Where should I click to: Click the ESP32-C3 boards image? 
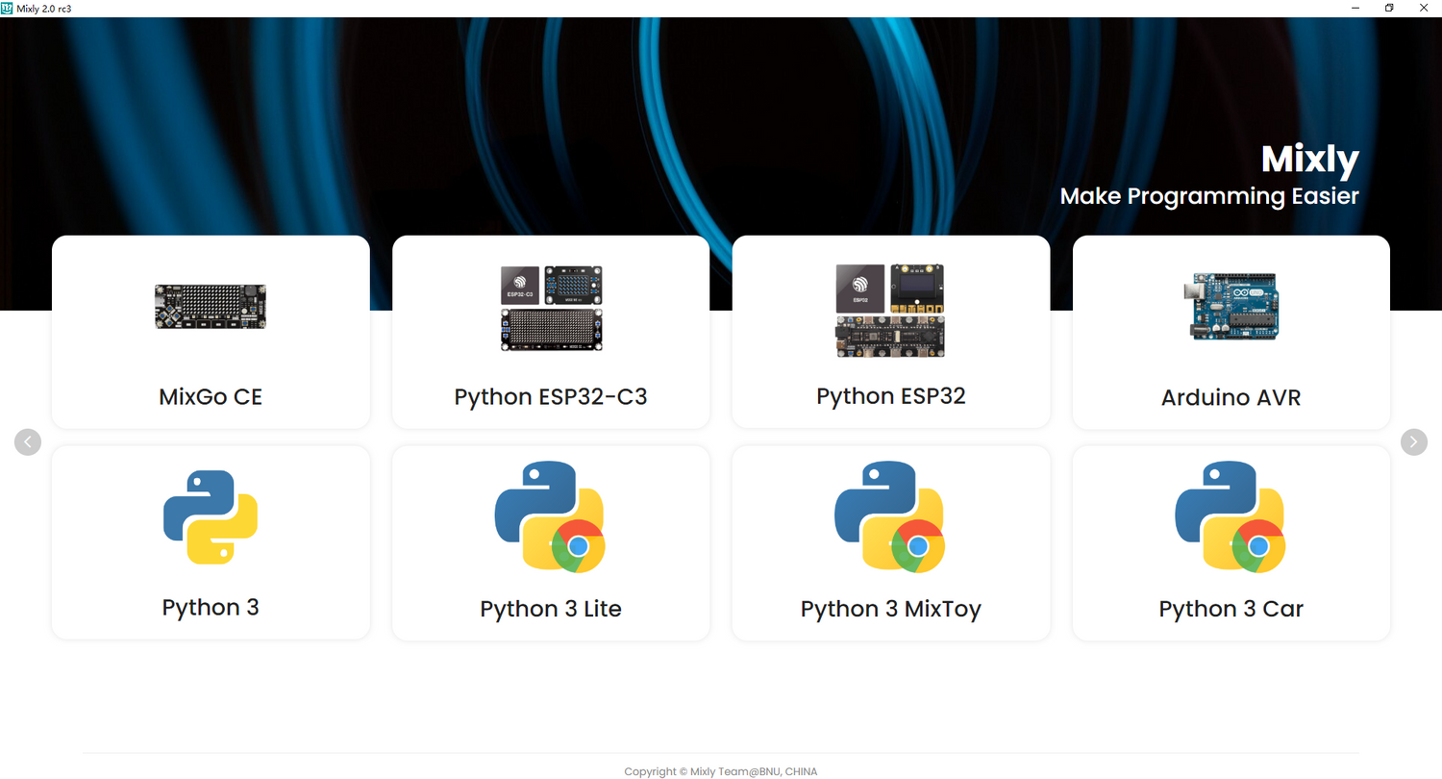pos(551,308)
